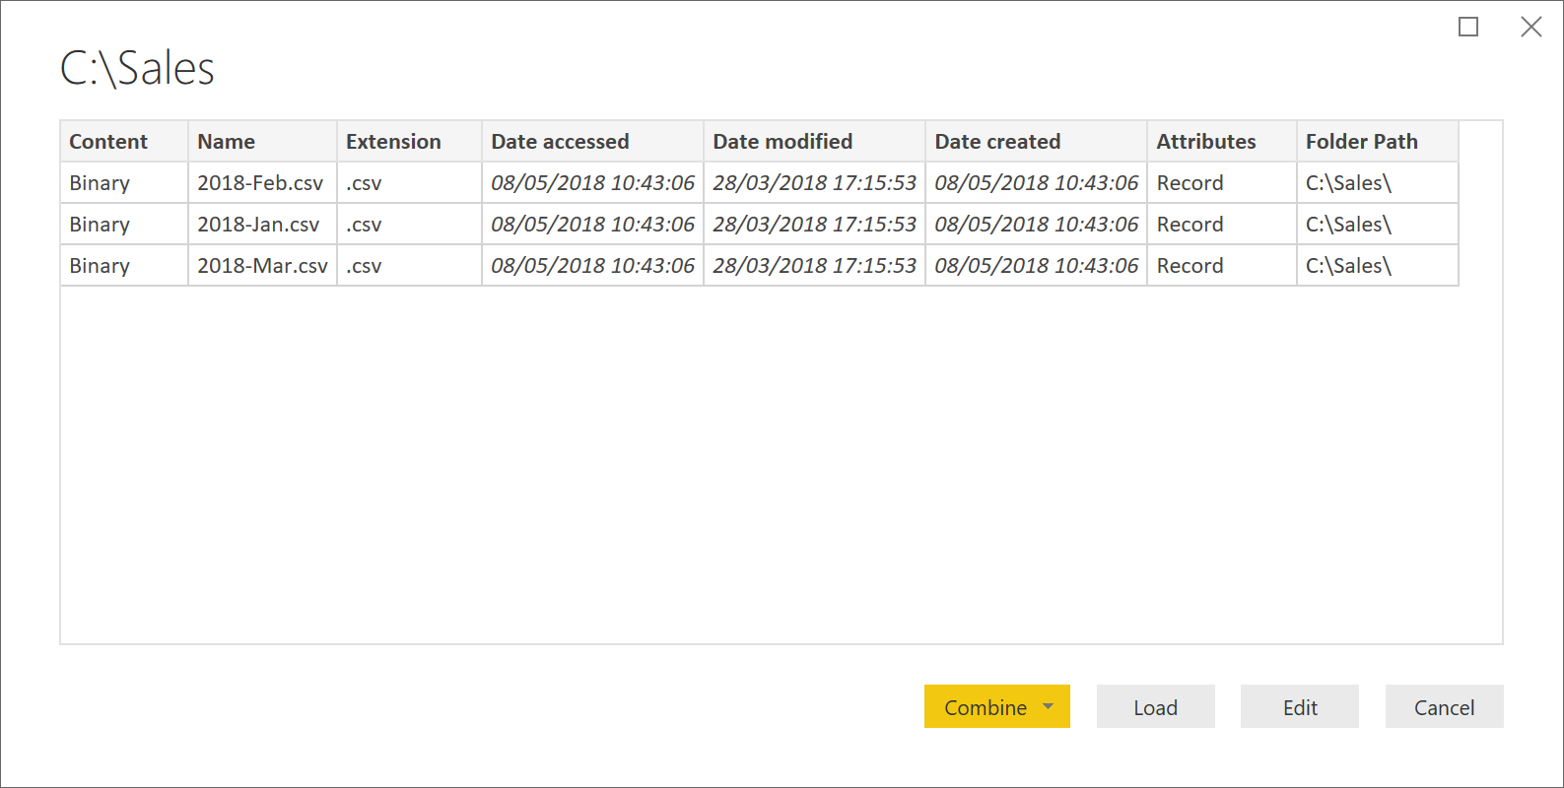The image size is (1564, 788).
Task: Click the 2018-Feb.csv file name
Action: [260, 183]
